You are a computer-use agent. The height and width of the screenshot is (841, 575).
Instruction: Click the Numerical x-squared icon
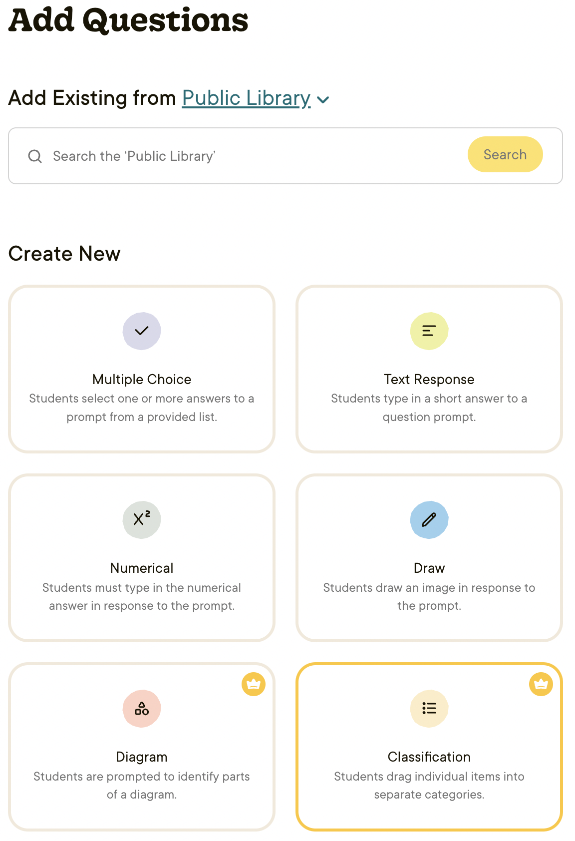[142, 519]
